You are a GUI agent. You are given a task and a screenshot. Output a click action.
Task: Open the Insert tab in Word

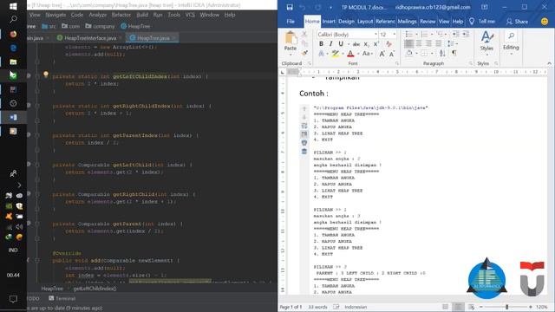point(329,22)
